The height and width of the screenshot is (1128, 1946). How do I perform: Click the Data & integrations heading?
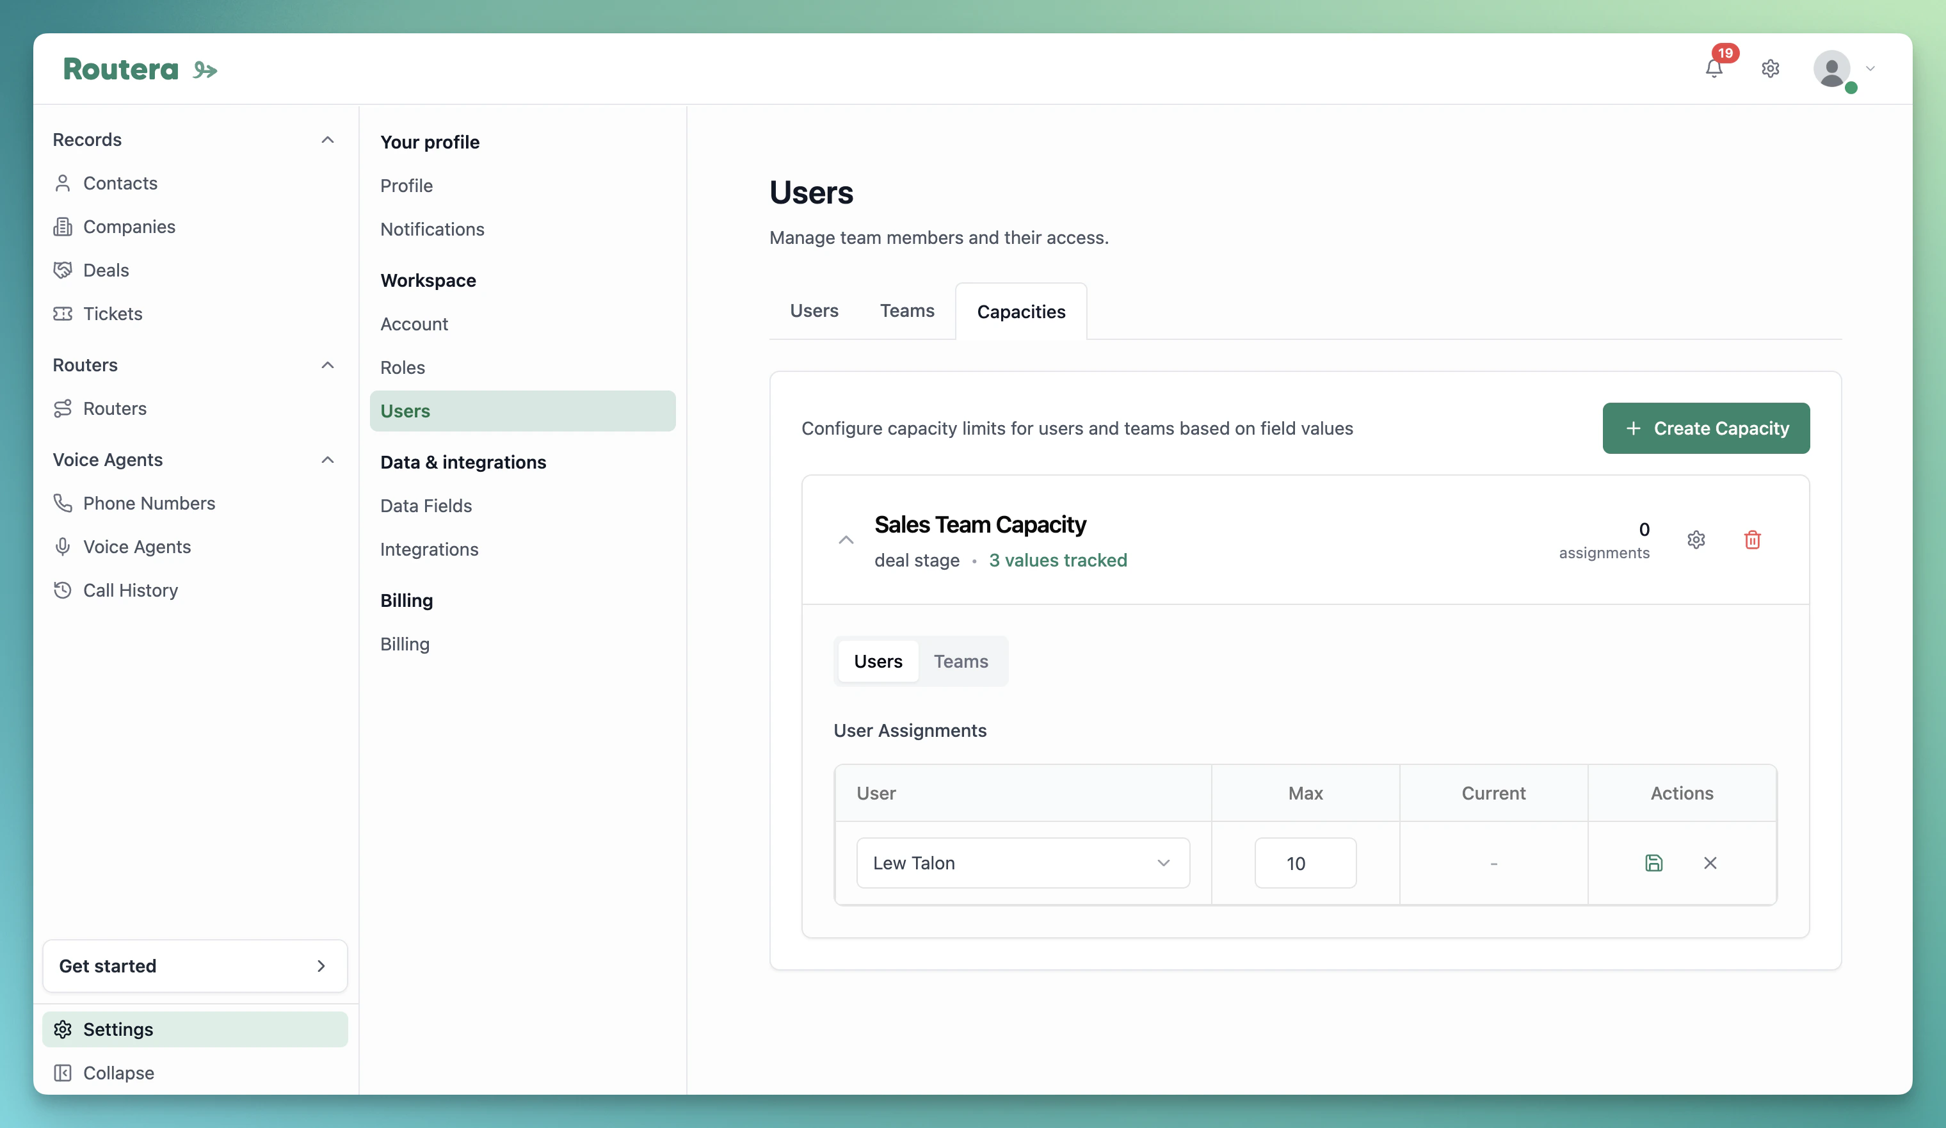(x=463, y=462)
